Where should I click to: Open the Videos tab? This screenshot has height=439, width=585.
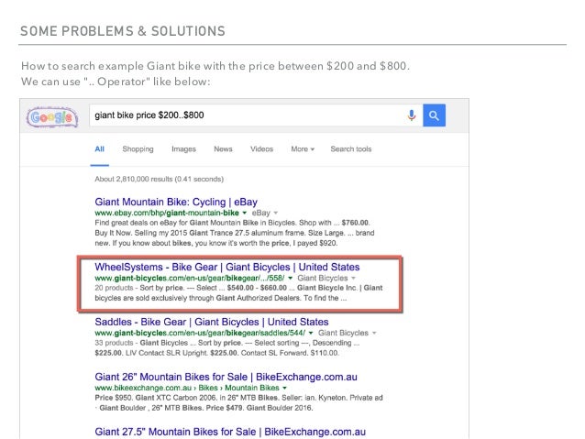[261, 149]
